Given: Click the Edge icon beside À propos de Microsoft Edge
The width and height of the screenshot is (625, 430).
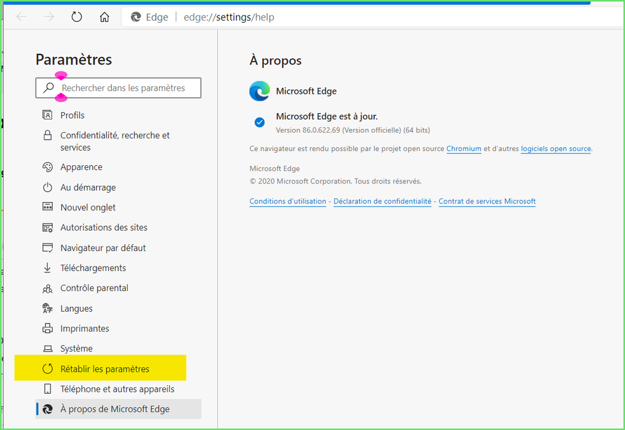Looking at the screenshot, I should [48, 409].
